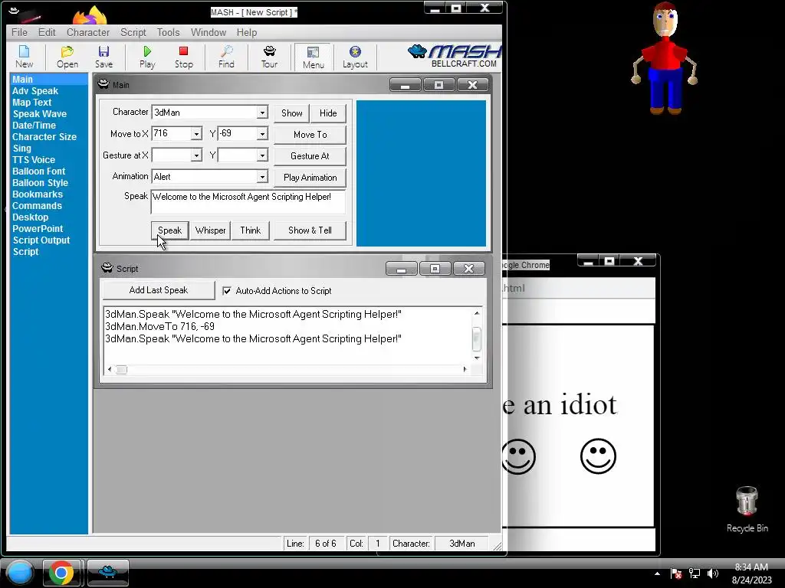The height and width of the screenshot is (588, 785).
Task: Click the right smiley in Chrome window
Action: click(598, 456)
